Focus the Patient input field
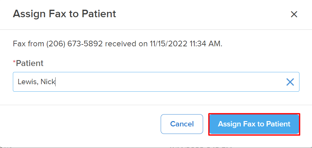Image resolution: width=312 pixels, height=148 pixels. (x=156, y=82)
